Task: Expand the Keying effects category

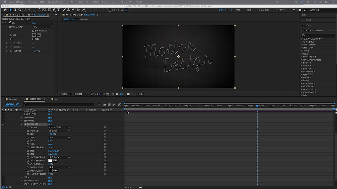Action: 301,51
